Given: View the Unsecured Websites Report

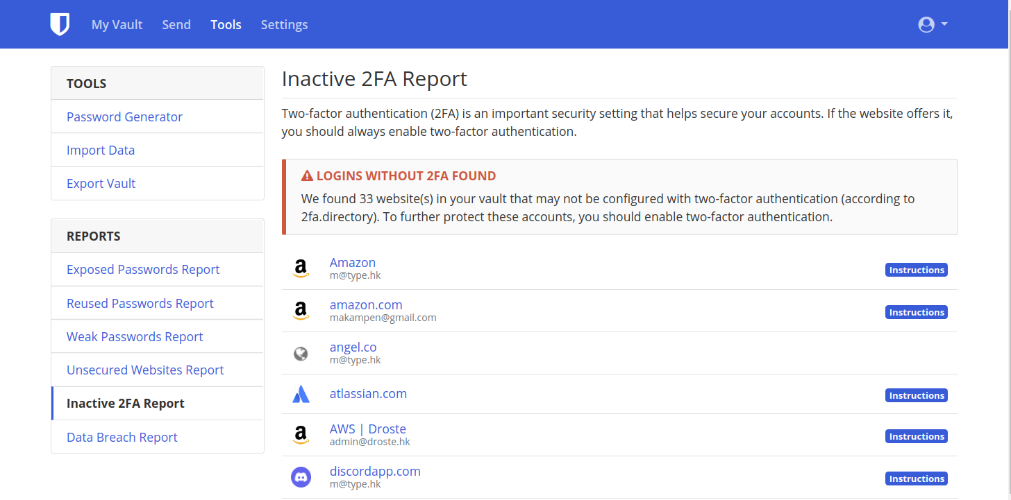Looking at the screenshot, I should tap(158, 370).
